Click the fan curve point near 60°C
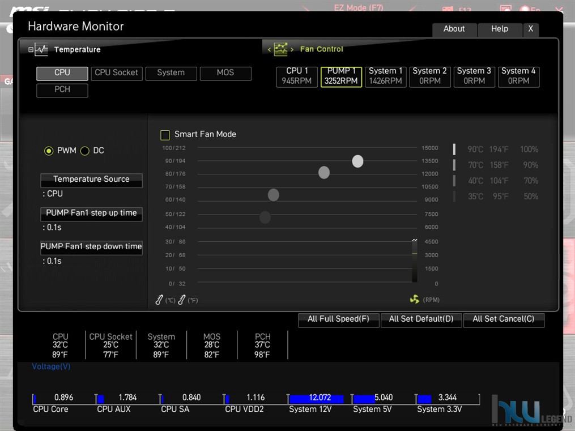 point(273,195)
